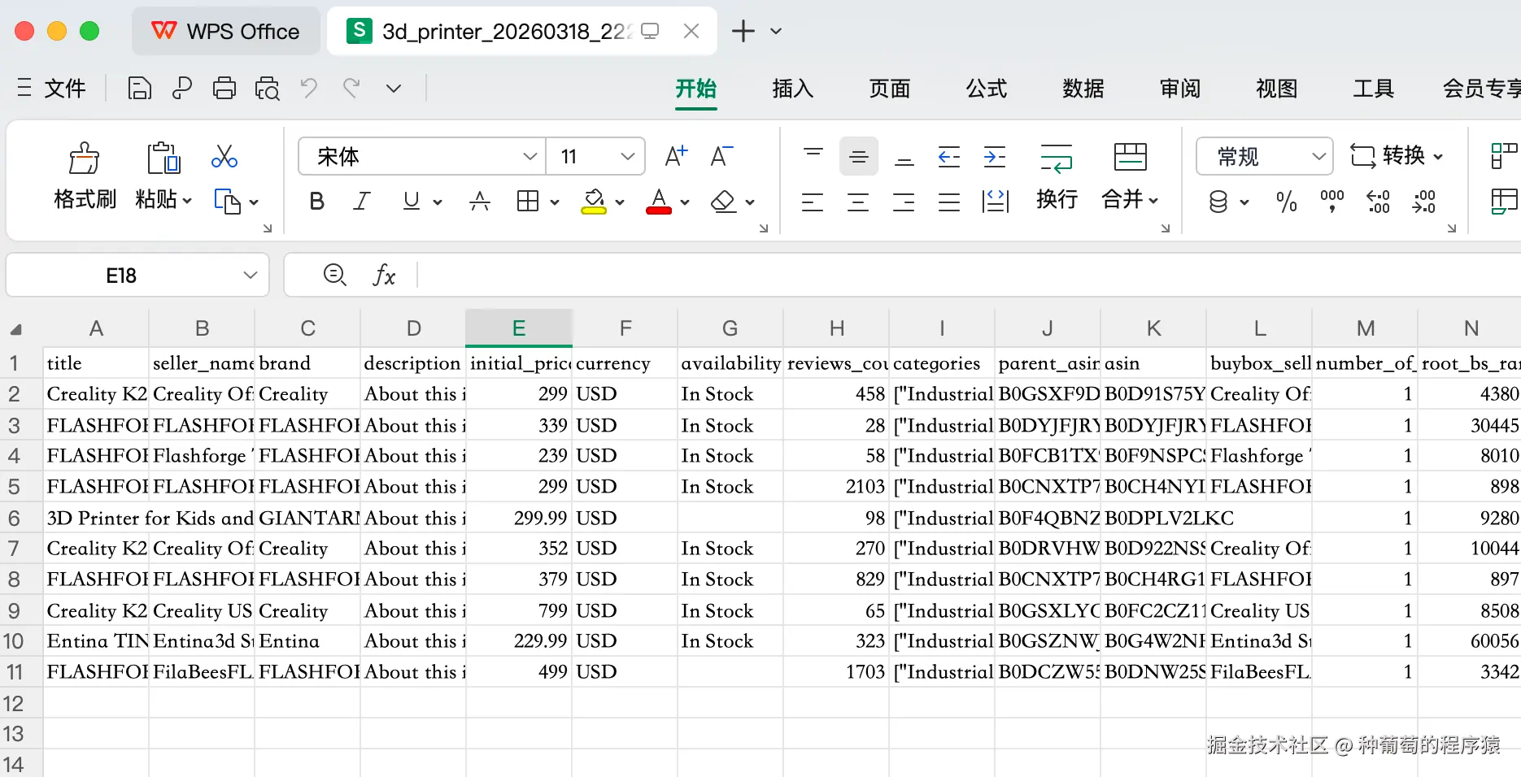Viewport: 1521px width, 777px height.
Task: Switch to the 数据 (Data) tab
Action: click(x=1083, y=88)
